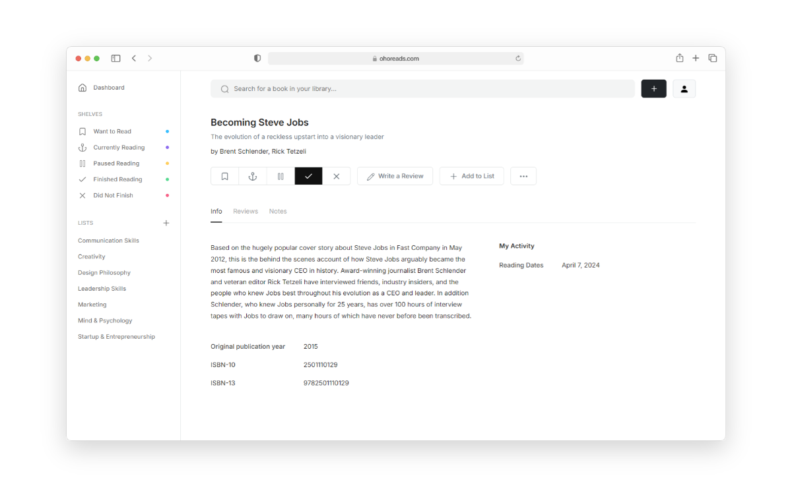
Task: Go forward with browser forward arrow
Action: [150, 59]
